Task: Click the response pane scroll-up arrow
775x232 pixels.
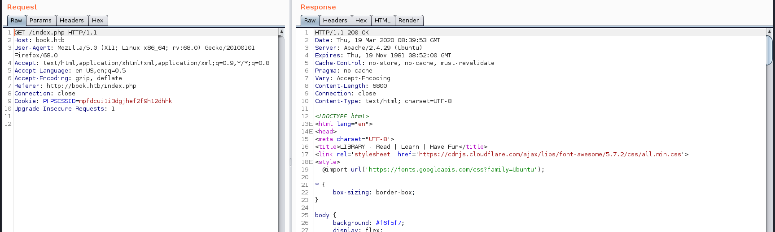Action: tap(769, 32)
